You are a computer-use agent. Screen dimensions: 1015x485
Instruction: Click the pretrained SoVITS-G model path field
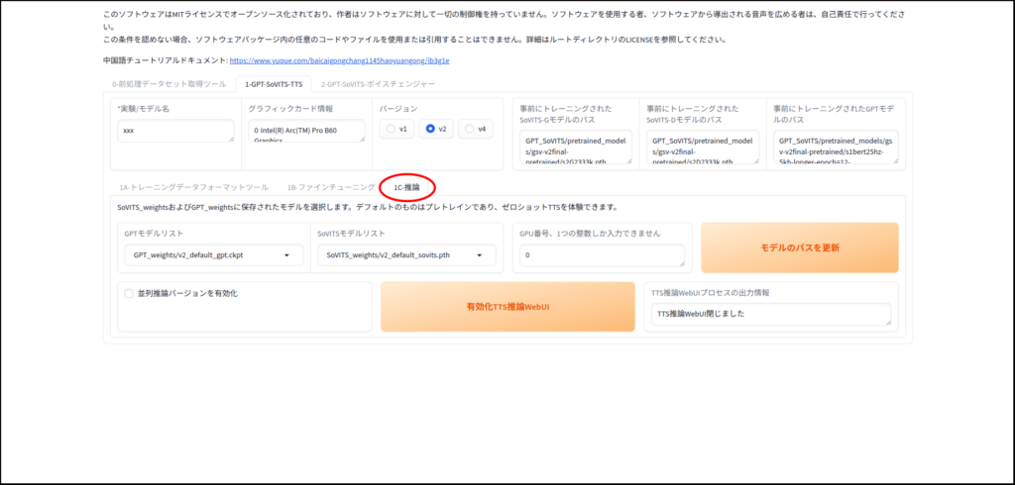pos(576,146)
